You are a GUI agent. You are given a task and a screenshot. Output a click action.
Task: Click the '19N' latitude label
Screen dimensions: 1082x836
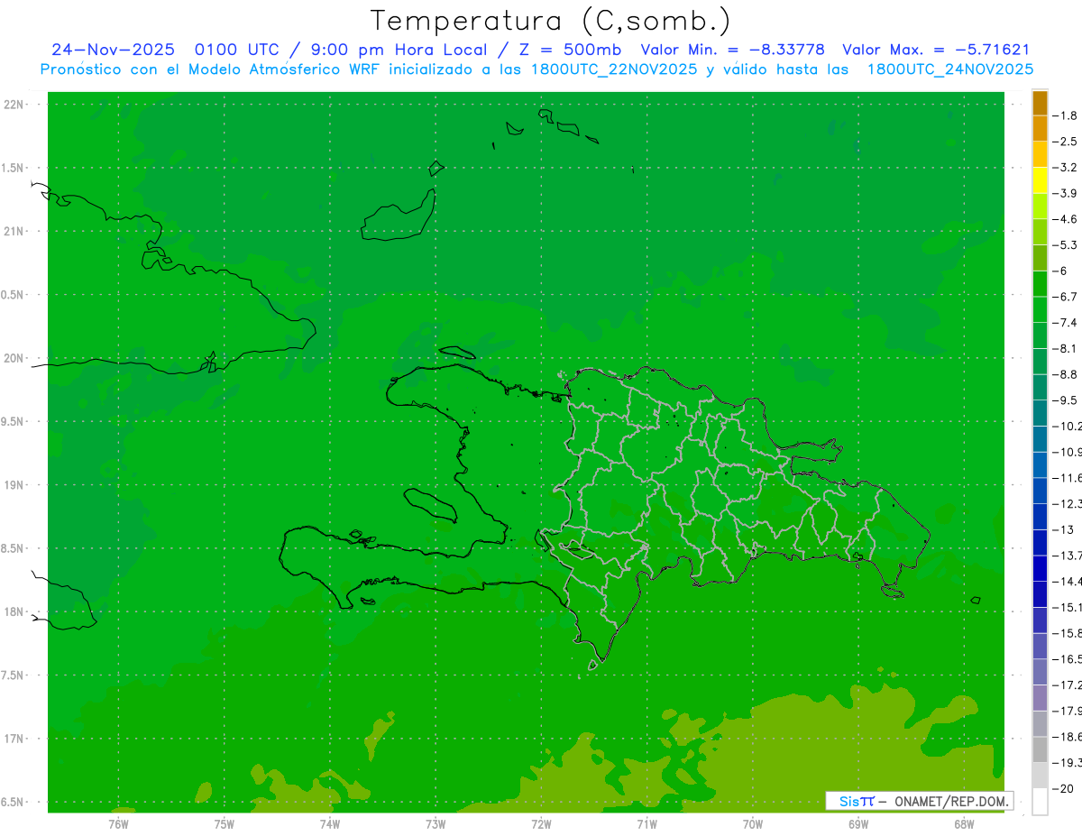click(x=14, y=485)
